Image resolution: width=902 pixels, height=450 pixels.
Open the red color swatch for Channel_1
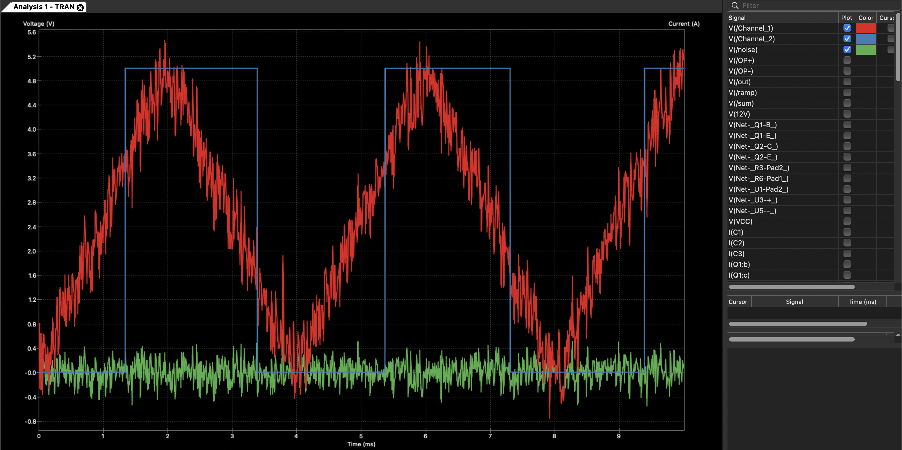point(866,28)
